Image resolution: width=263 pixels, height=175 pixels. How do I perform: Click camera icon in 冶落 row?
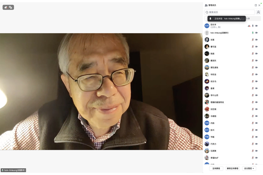(256, 40)
